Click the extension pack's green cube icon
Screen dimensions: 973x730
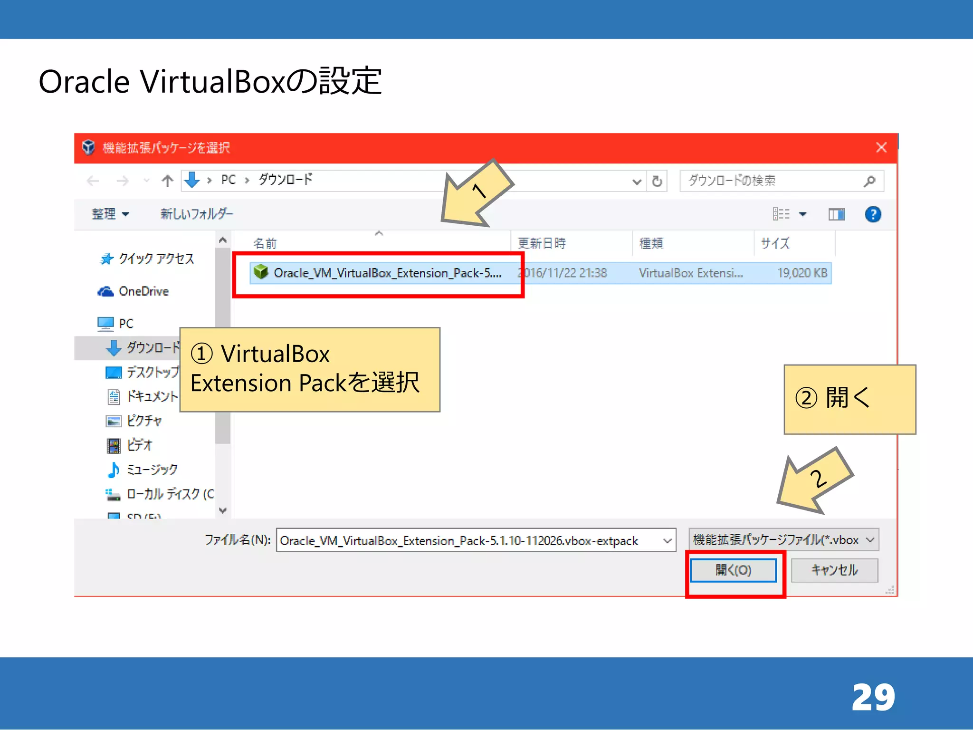[x=261, y=272]
